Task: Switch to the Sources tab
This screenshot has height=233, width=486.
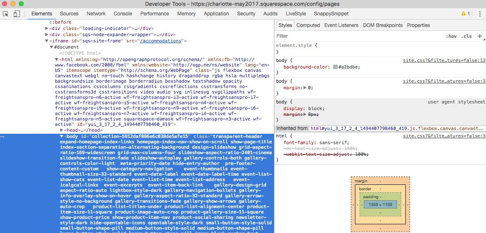Action: pyautogui.click(x=69, y=14)
